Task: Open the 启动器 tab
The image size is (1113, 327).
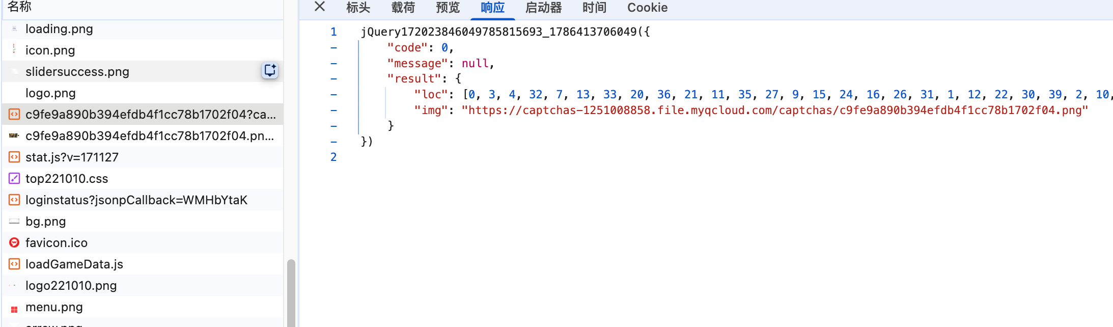Action: tap(543, 8)
